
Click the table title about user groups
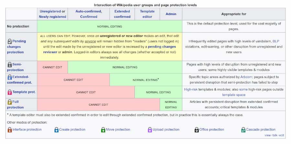(x=145, y=5)
